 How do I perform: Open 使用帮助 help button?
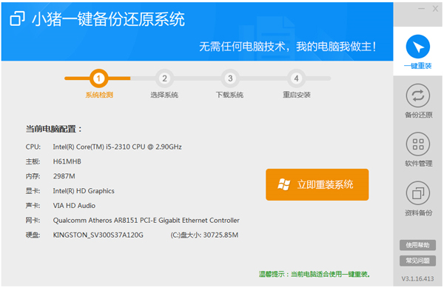coord(417,245)
